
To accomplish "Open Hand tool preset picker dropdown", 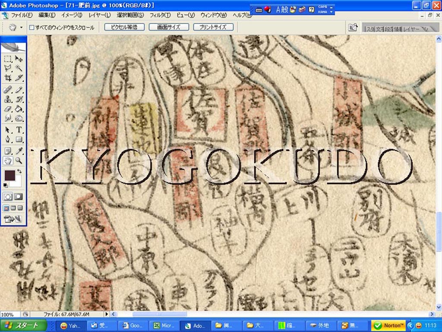I will pyautogui.click(x=22, y=27).
